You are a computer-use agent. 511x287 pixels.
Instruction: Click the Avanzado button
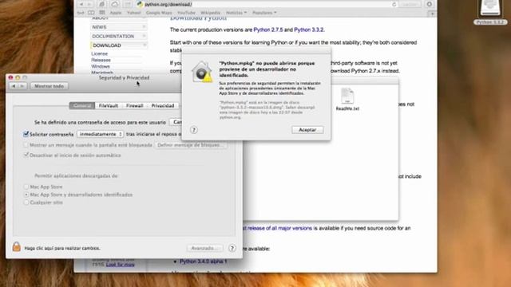(205, 248)
